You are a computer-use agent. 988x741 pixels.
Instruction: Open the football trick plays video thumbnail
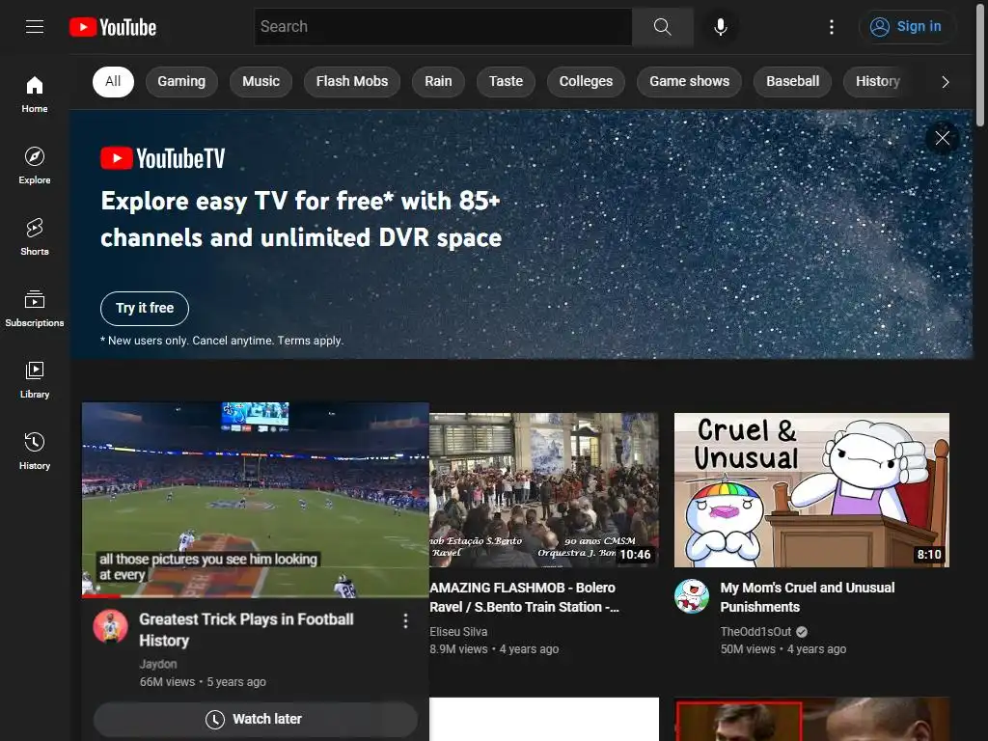point(255,499)
